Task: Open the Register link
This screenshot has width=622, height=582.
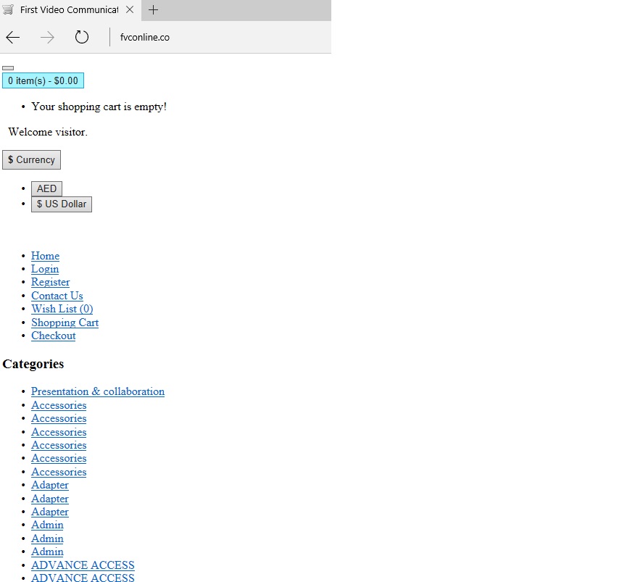Action: coord(50,282)
